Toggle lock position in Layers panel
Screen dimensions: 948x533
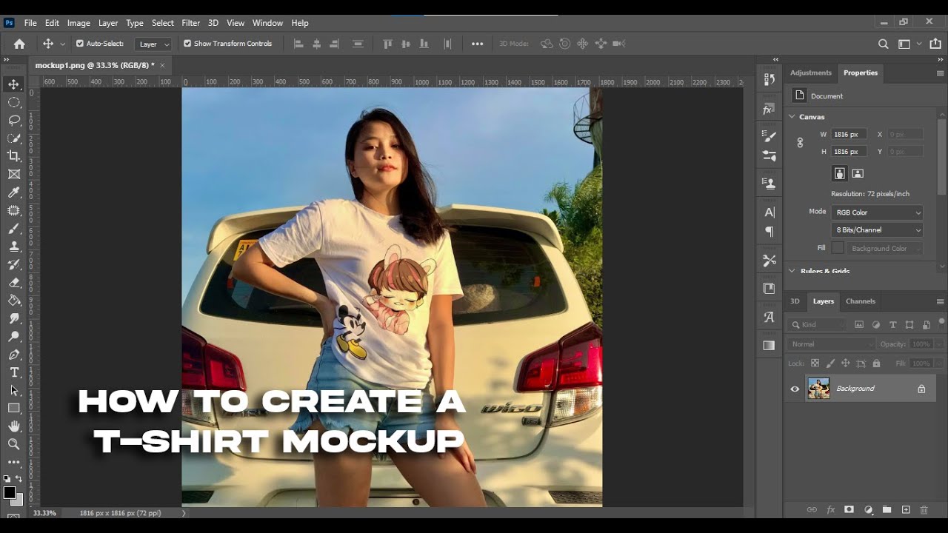point(845,363)
